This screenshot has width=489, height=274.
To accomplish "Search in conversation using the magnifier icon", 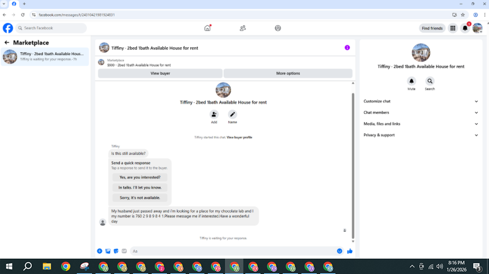I will (430, 81).
